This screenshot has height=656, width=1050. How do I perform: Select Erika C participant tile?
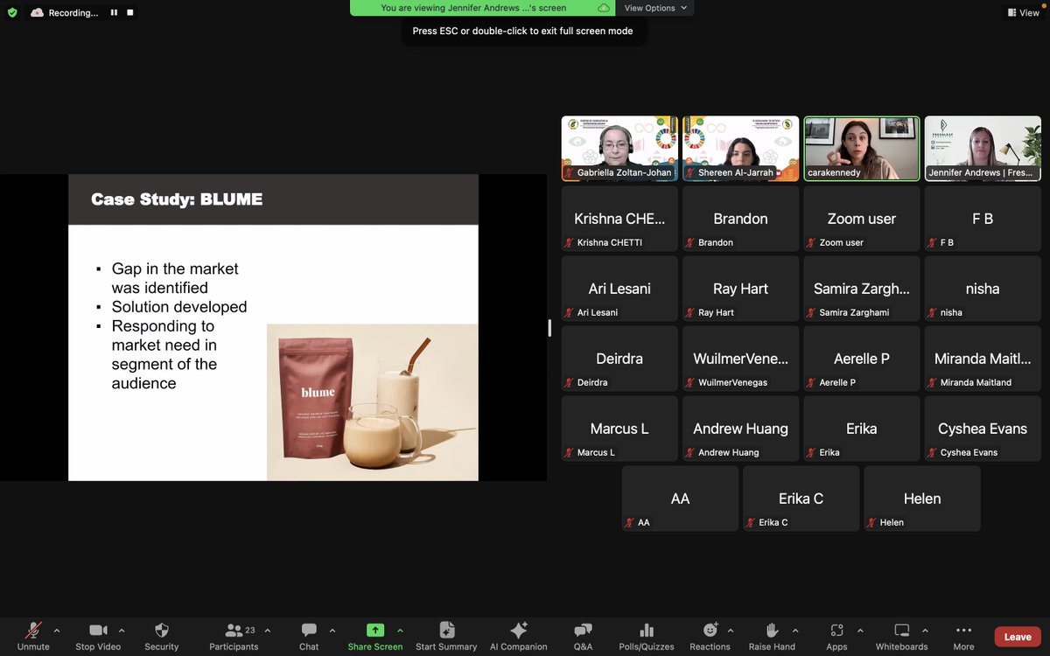[x=801, y=499]
